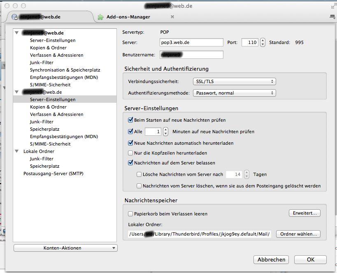Switch to the Add-ons-Manager tab

pos(128,17)
